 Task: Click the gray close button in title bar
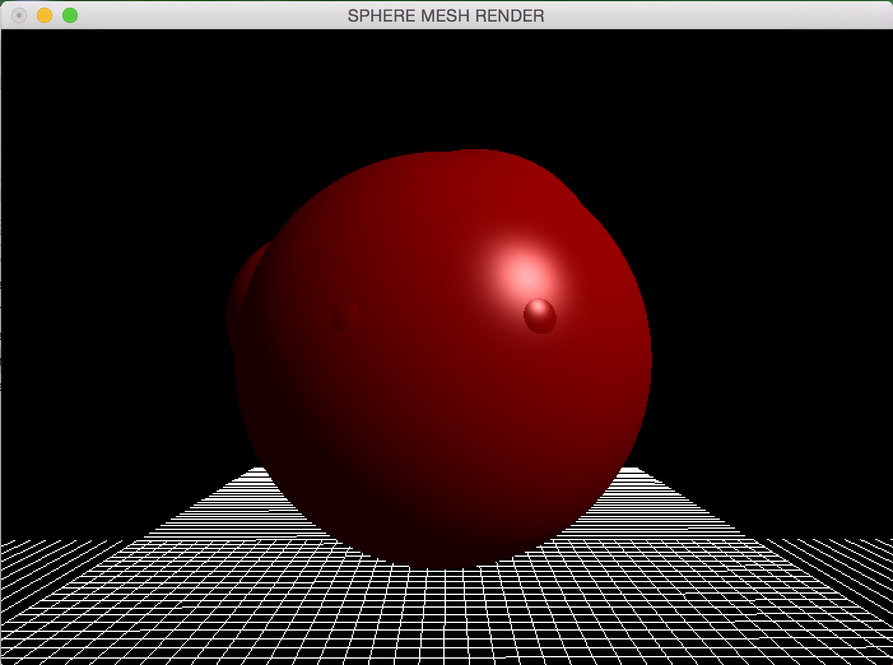[19, 15]
